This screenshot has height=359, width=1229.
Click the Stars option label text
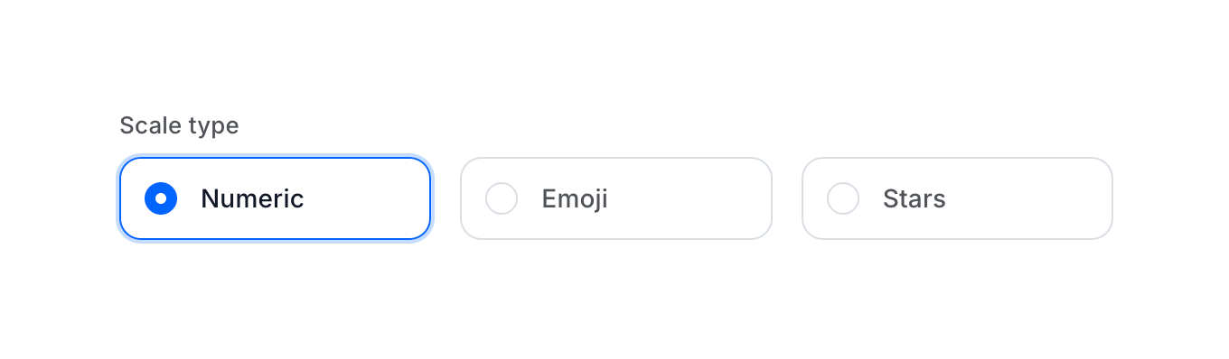915,198
